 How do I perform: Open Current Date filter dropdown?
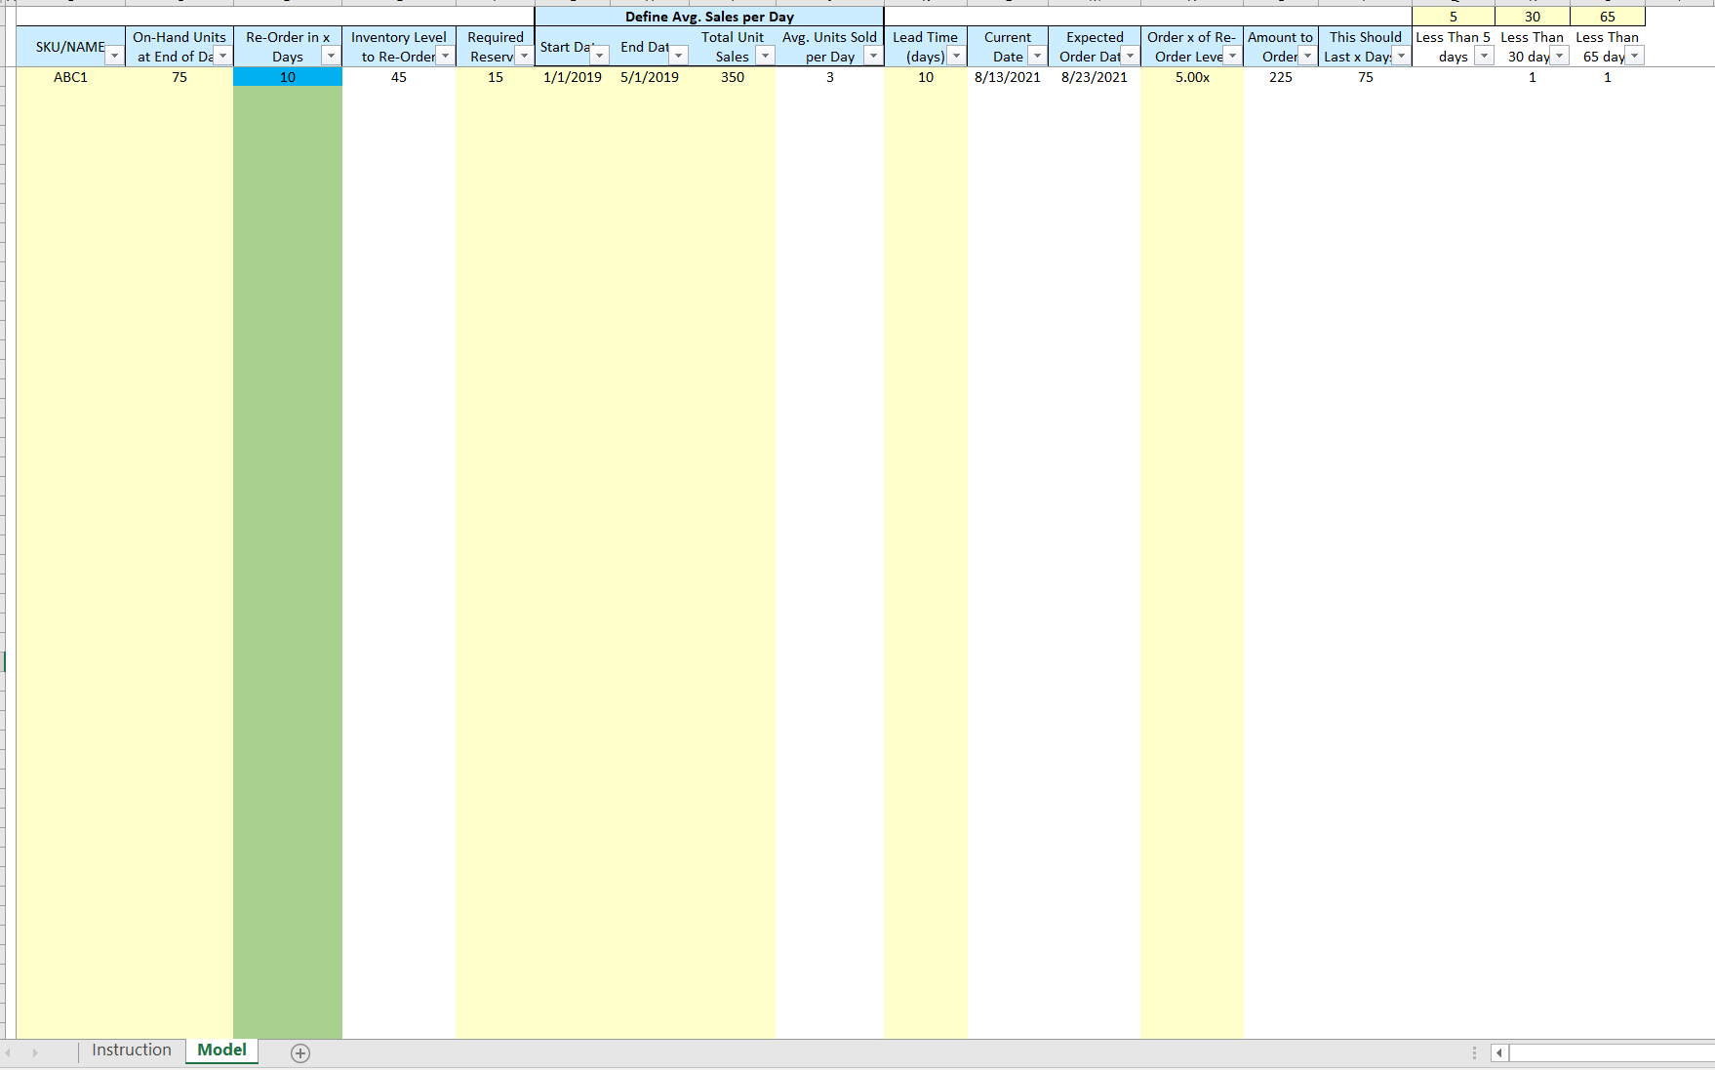click(x=1037, y=57)
